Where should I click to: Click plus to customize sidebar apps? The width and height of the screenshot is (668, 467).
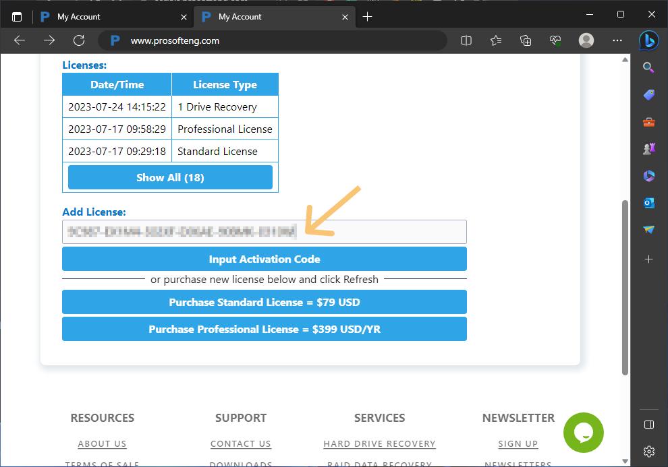[648, 259]
